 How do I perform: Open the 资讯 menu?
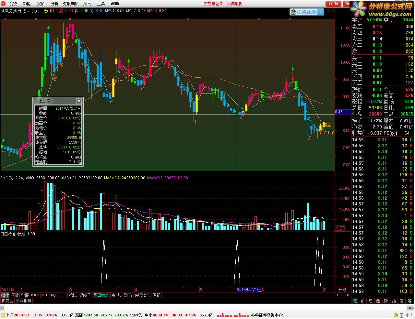pos(87,4)
